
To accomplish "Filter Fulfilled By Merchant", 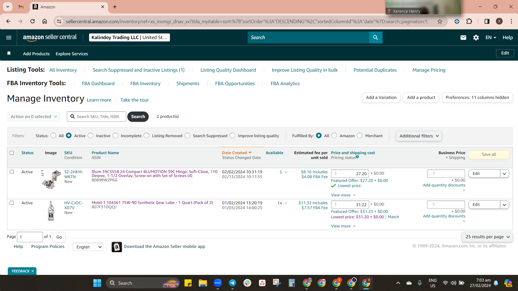I will (360, 136).
